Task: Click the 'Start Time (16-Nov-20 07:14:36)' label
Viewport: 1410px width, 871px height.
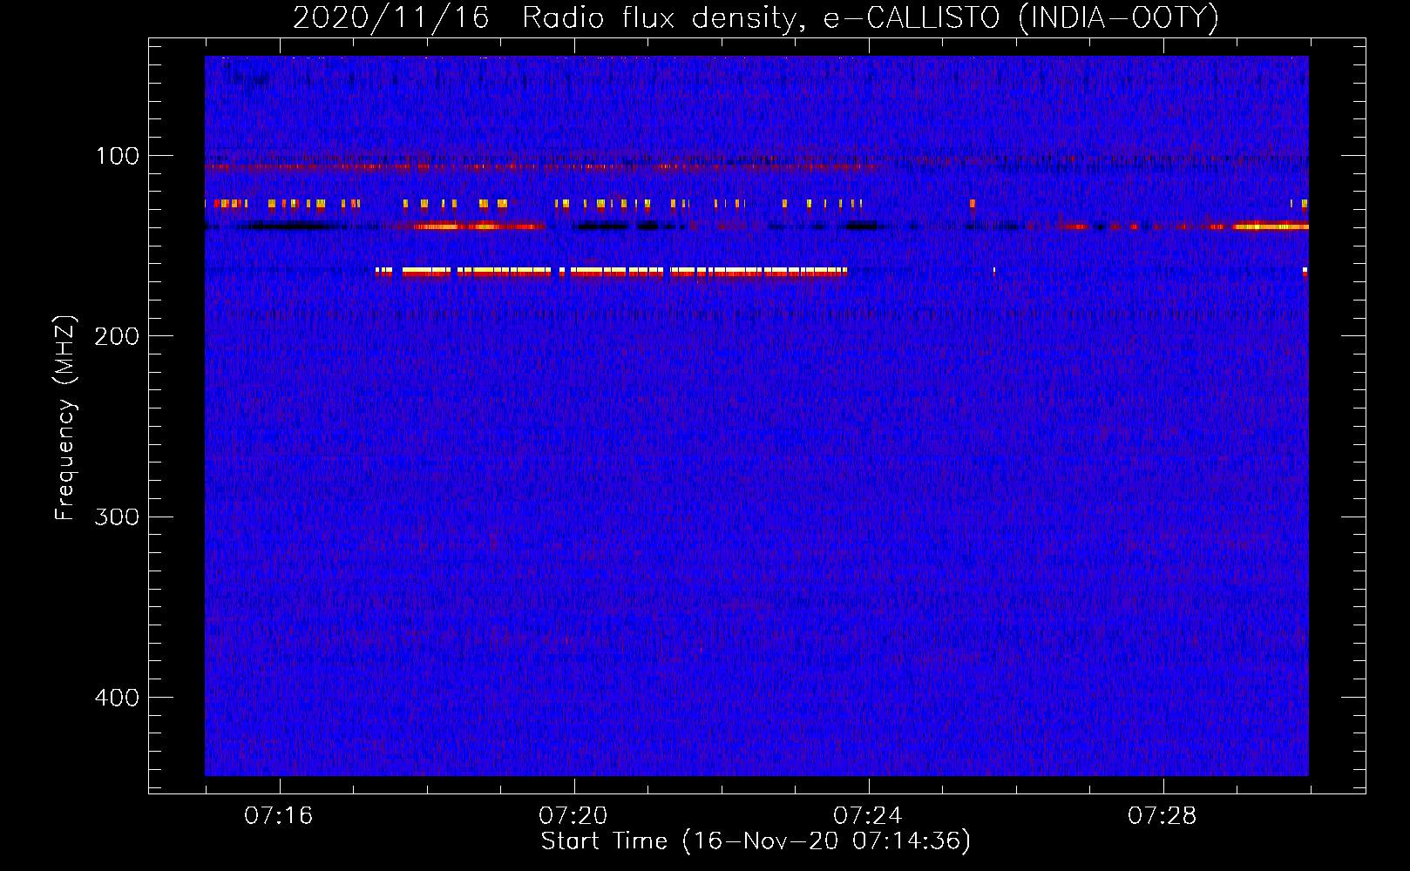Action: [756, 841]
